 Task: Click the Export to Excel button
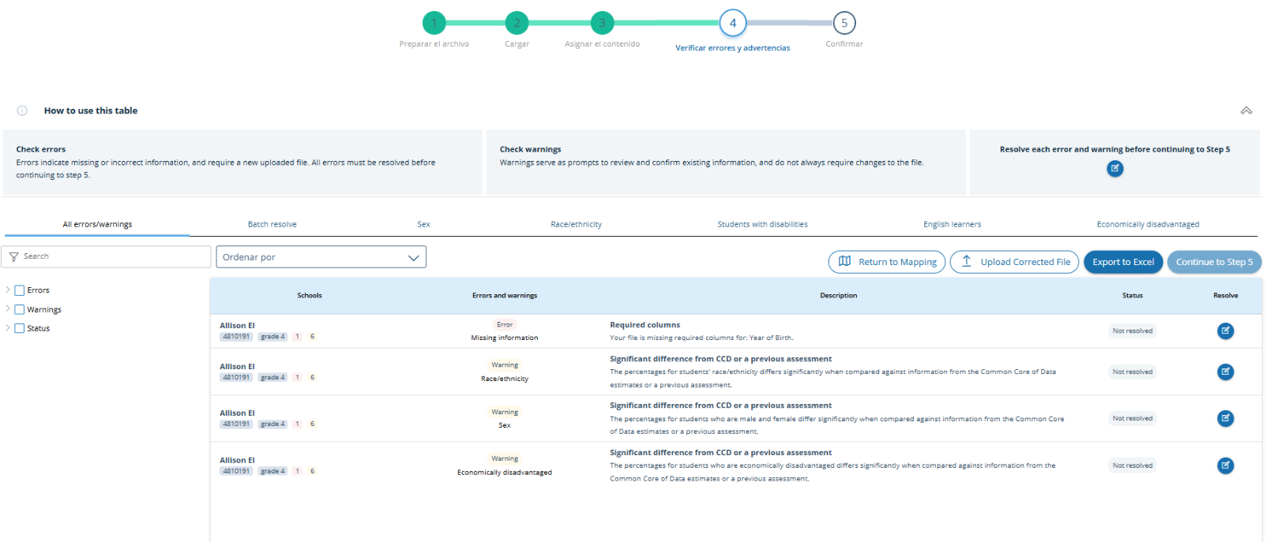1122,262
